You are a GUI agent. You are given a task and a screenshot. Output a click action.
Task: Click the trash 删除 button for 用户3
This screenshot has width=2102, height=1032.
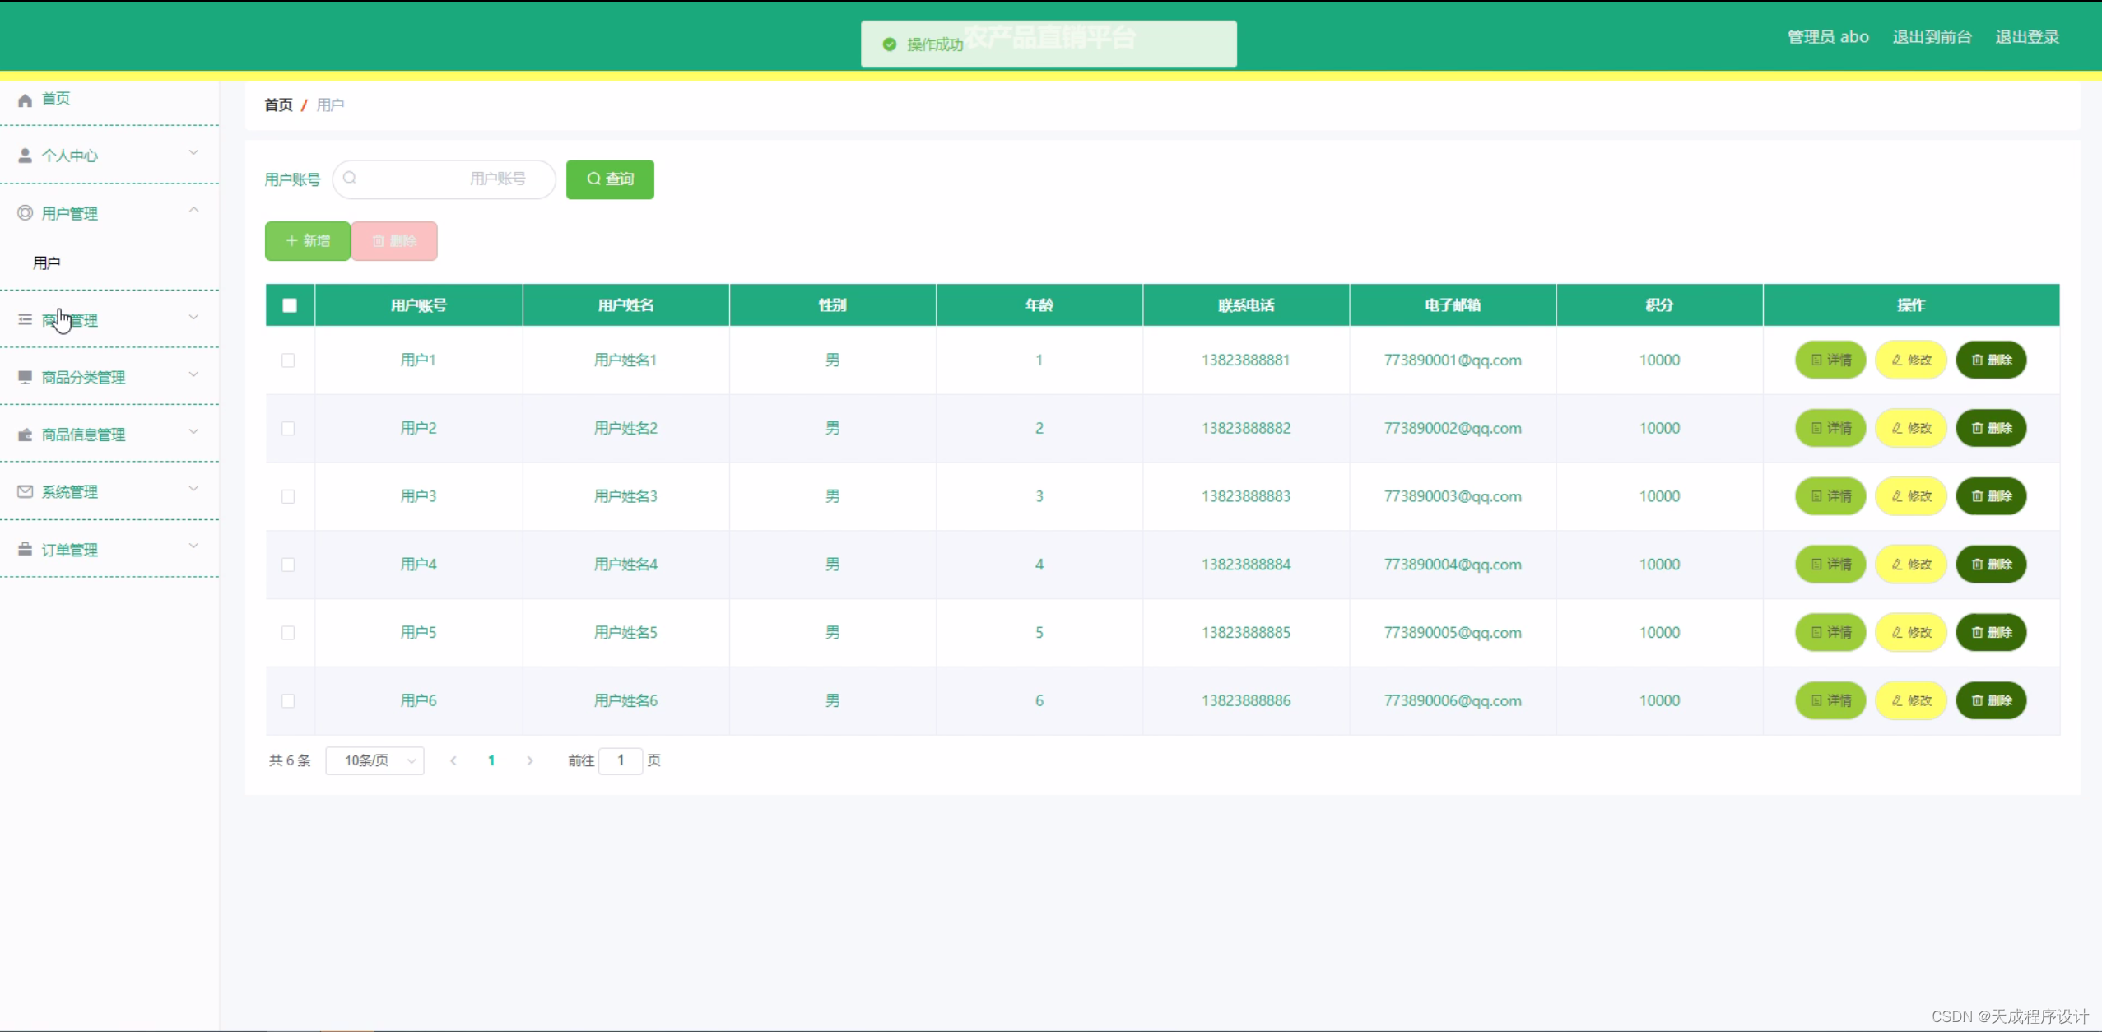click(x=1990, y=496)
